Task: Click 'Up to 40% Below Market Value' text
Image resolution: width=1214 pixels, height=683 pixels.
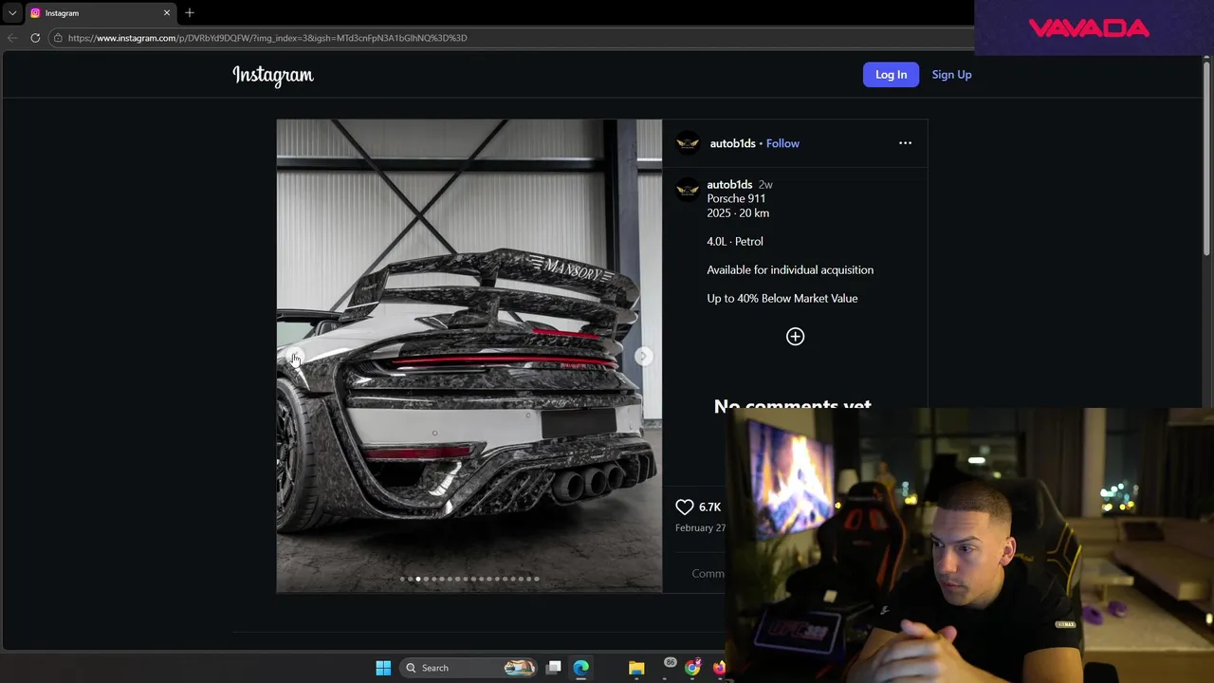Action: click(782, 298)
